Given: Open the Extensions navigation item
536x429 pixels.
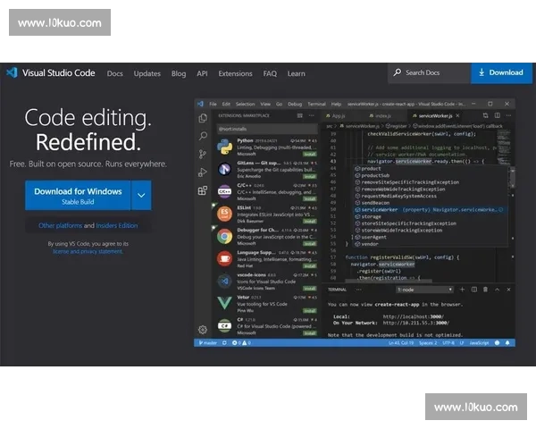Looking at the screenshot, I should [235, 73].
